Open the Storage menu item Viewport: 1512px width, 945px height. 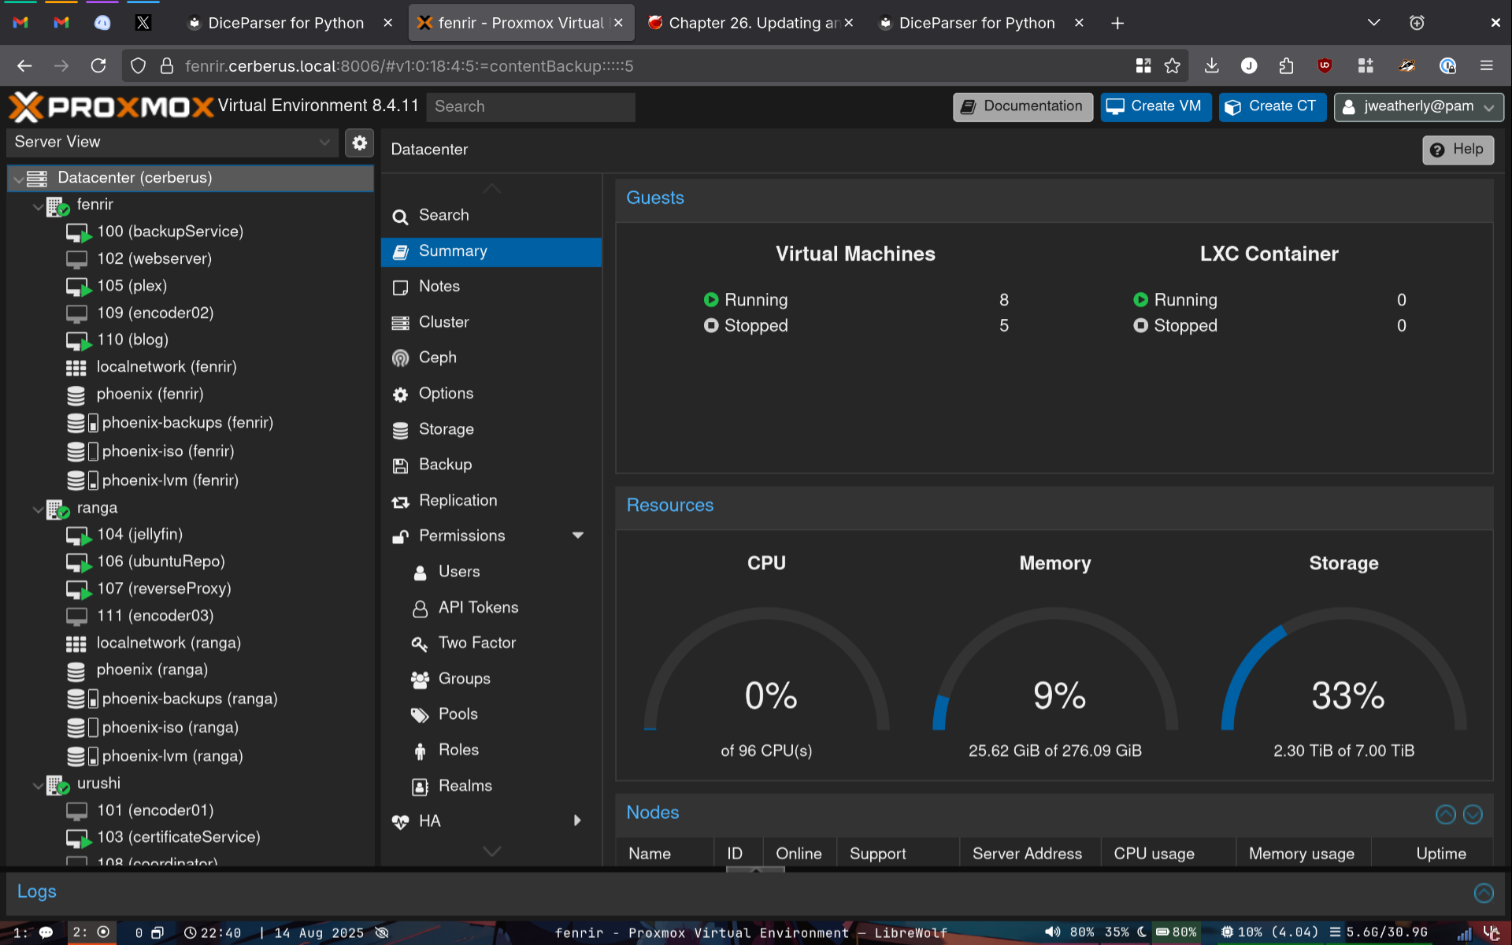491,430
